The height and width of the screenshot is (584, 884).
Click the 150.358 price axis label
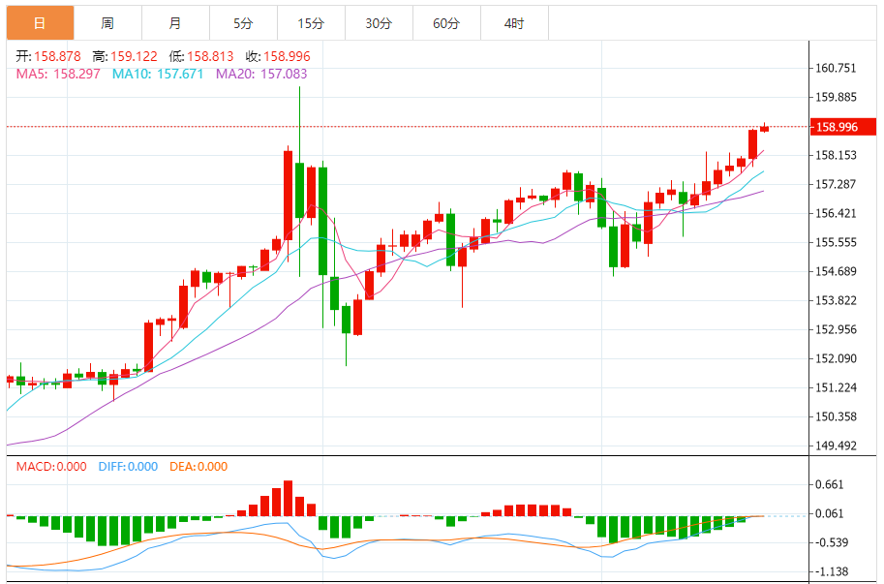[836, 417]
